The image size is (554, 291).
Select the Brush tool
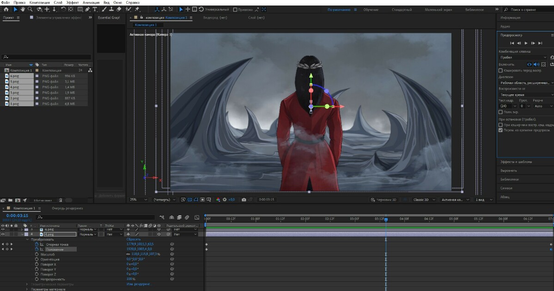[104, 9]
